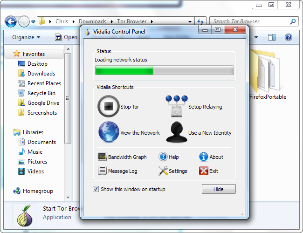303x233 pixels.
Task: Expand arrow after Tor Browser breadcrumb
Action: point(152,21)
